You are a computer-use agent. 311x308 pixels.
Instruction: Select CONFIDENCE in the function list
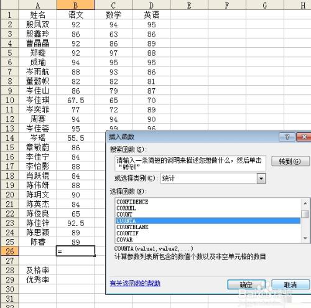point(208,202)
